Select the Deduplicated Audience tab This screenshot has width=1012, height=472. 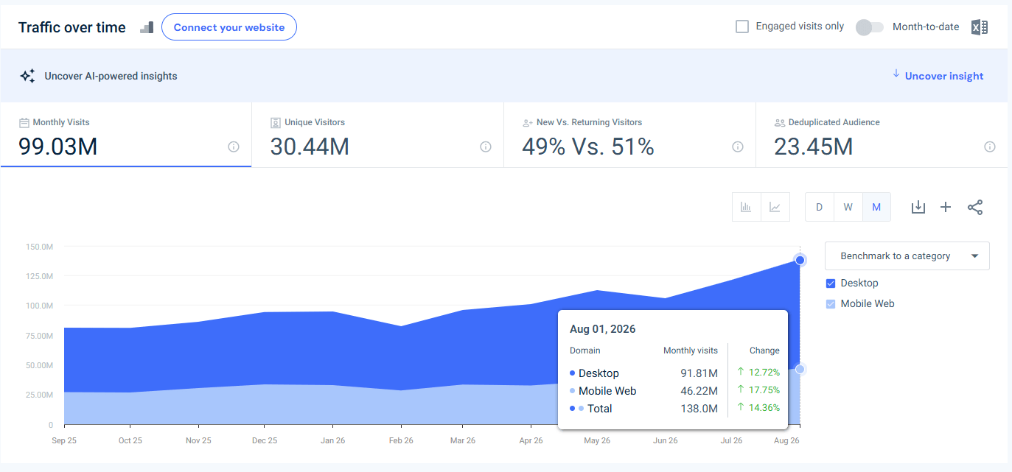[882, 135]
